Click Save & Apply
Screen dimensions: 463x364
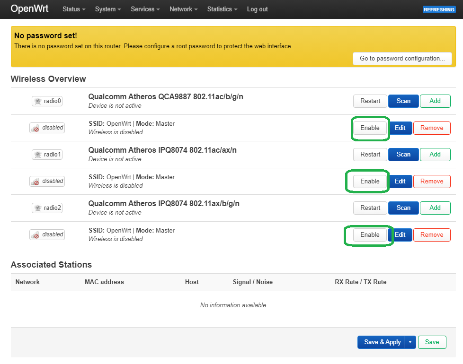[x=381, y=342]
